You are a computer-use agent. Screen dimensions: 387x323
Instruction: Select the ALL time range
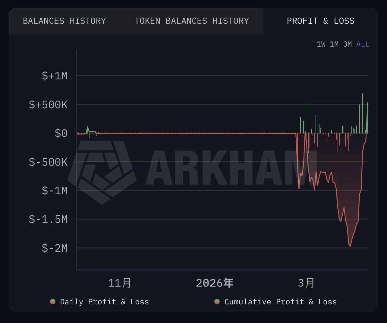click(x=363, y=44)
